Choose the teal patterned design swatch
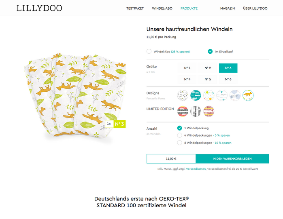Screen dimensions: 283x219 195,95
